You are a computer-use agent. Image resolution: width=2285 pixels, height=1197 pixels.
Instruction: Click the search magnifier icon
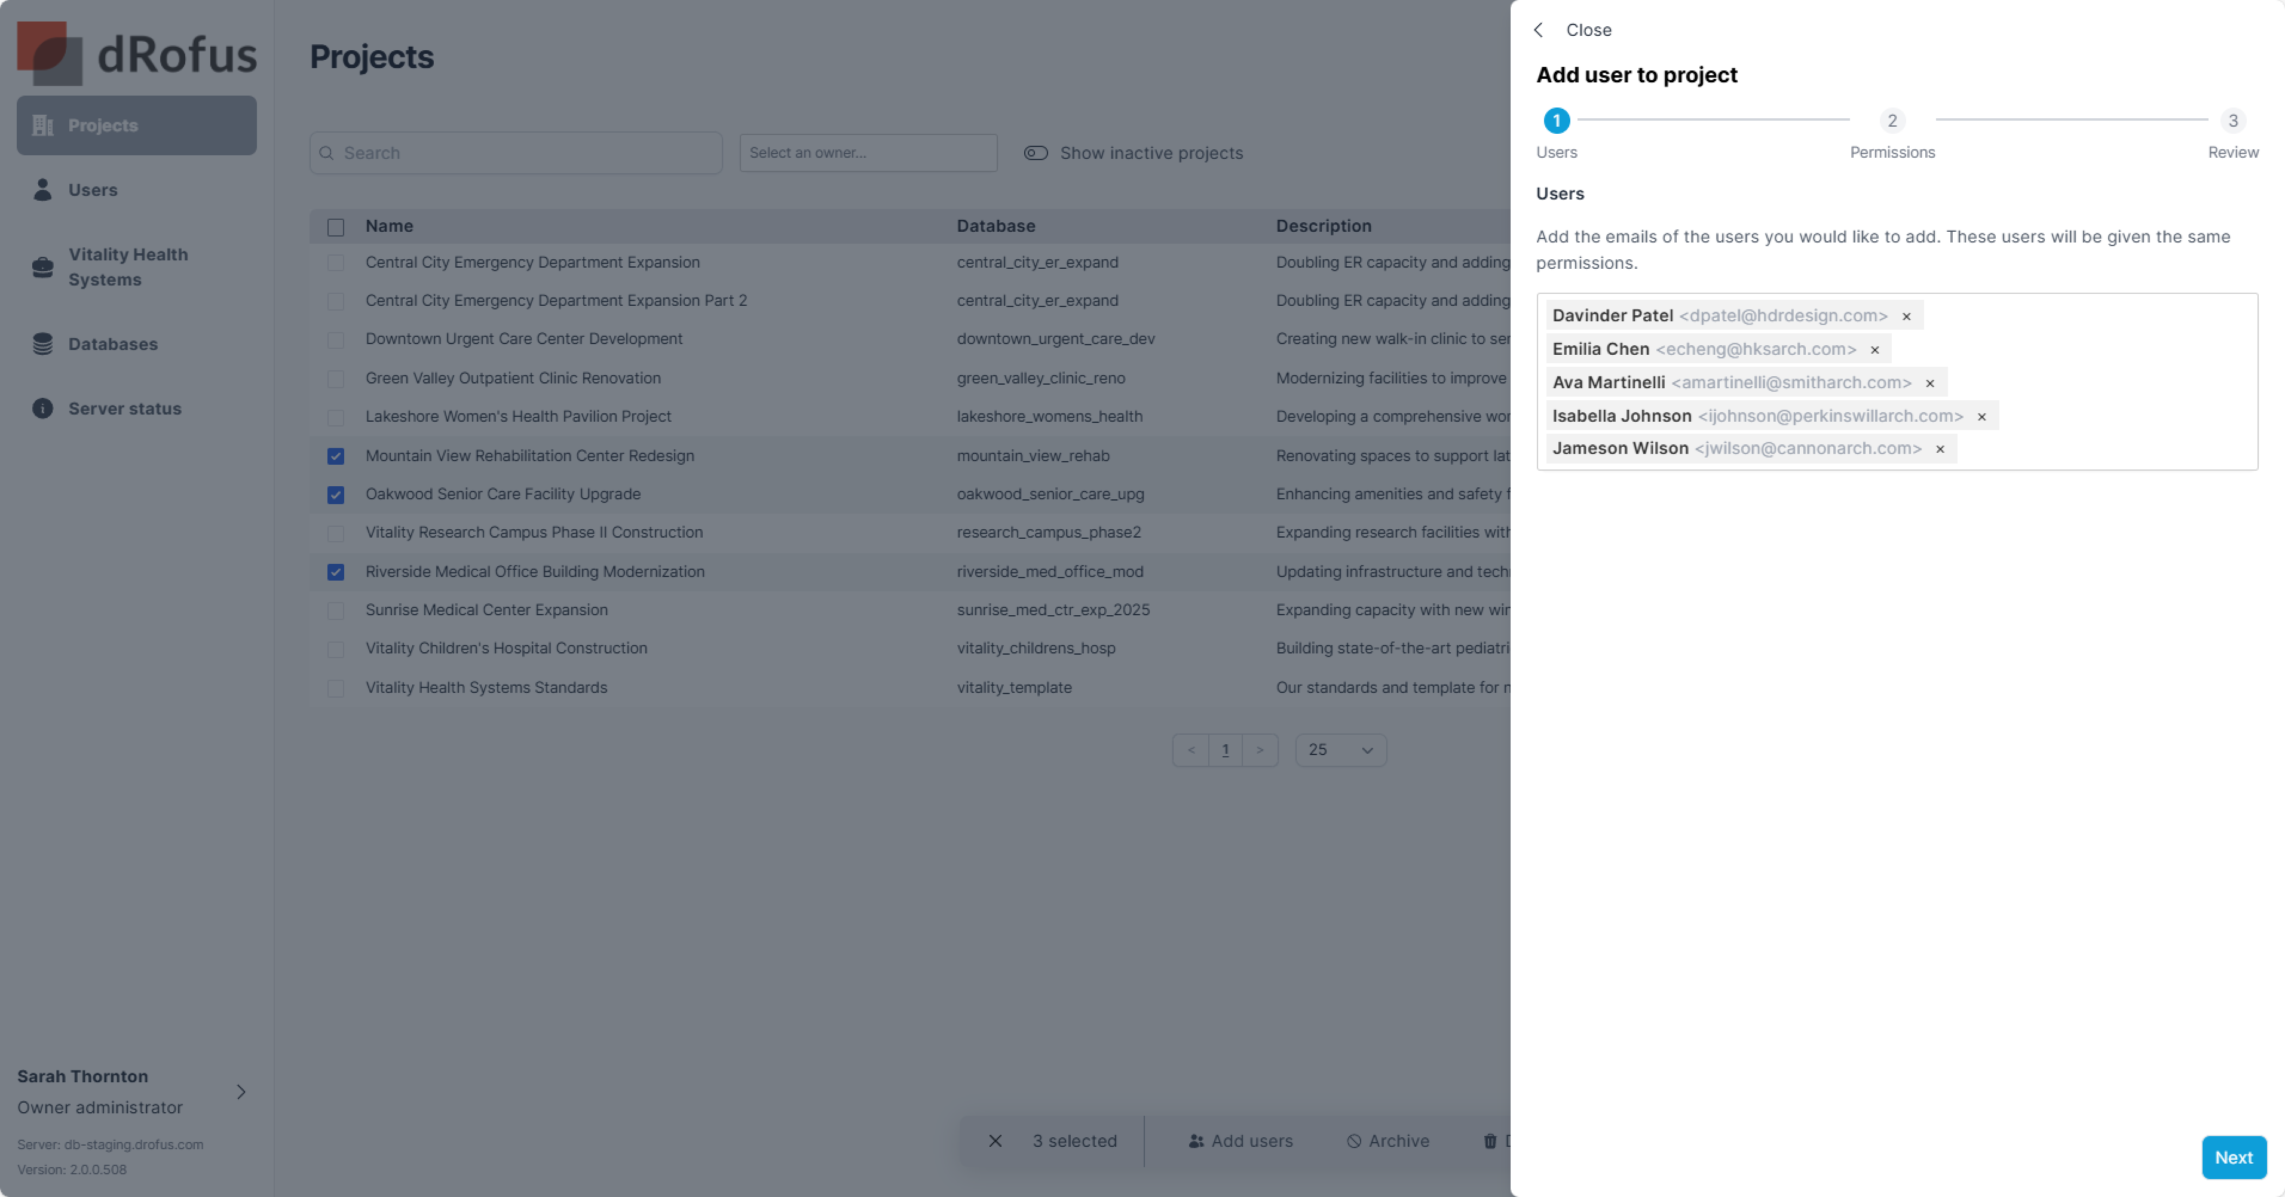pyautogui.click(x=326, y=154)
